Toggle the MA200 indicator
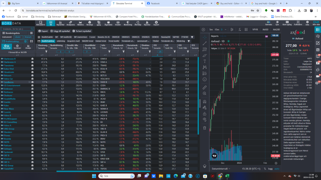The image size is (321, 180). click(x=276, y=30)
